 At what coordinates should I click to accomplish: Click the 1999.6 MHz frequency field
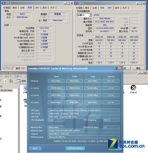[58, 20]
